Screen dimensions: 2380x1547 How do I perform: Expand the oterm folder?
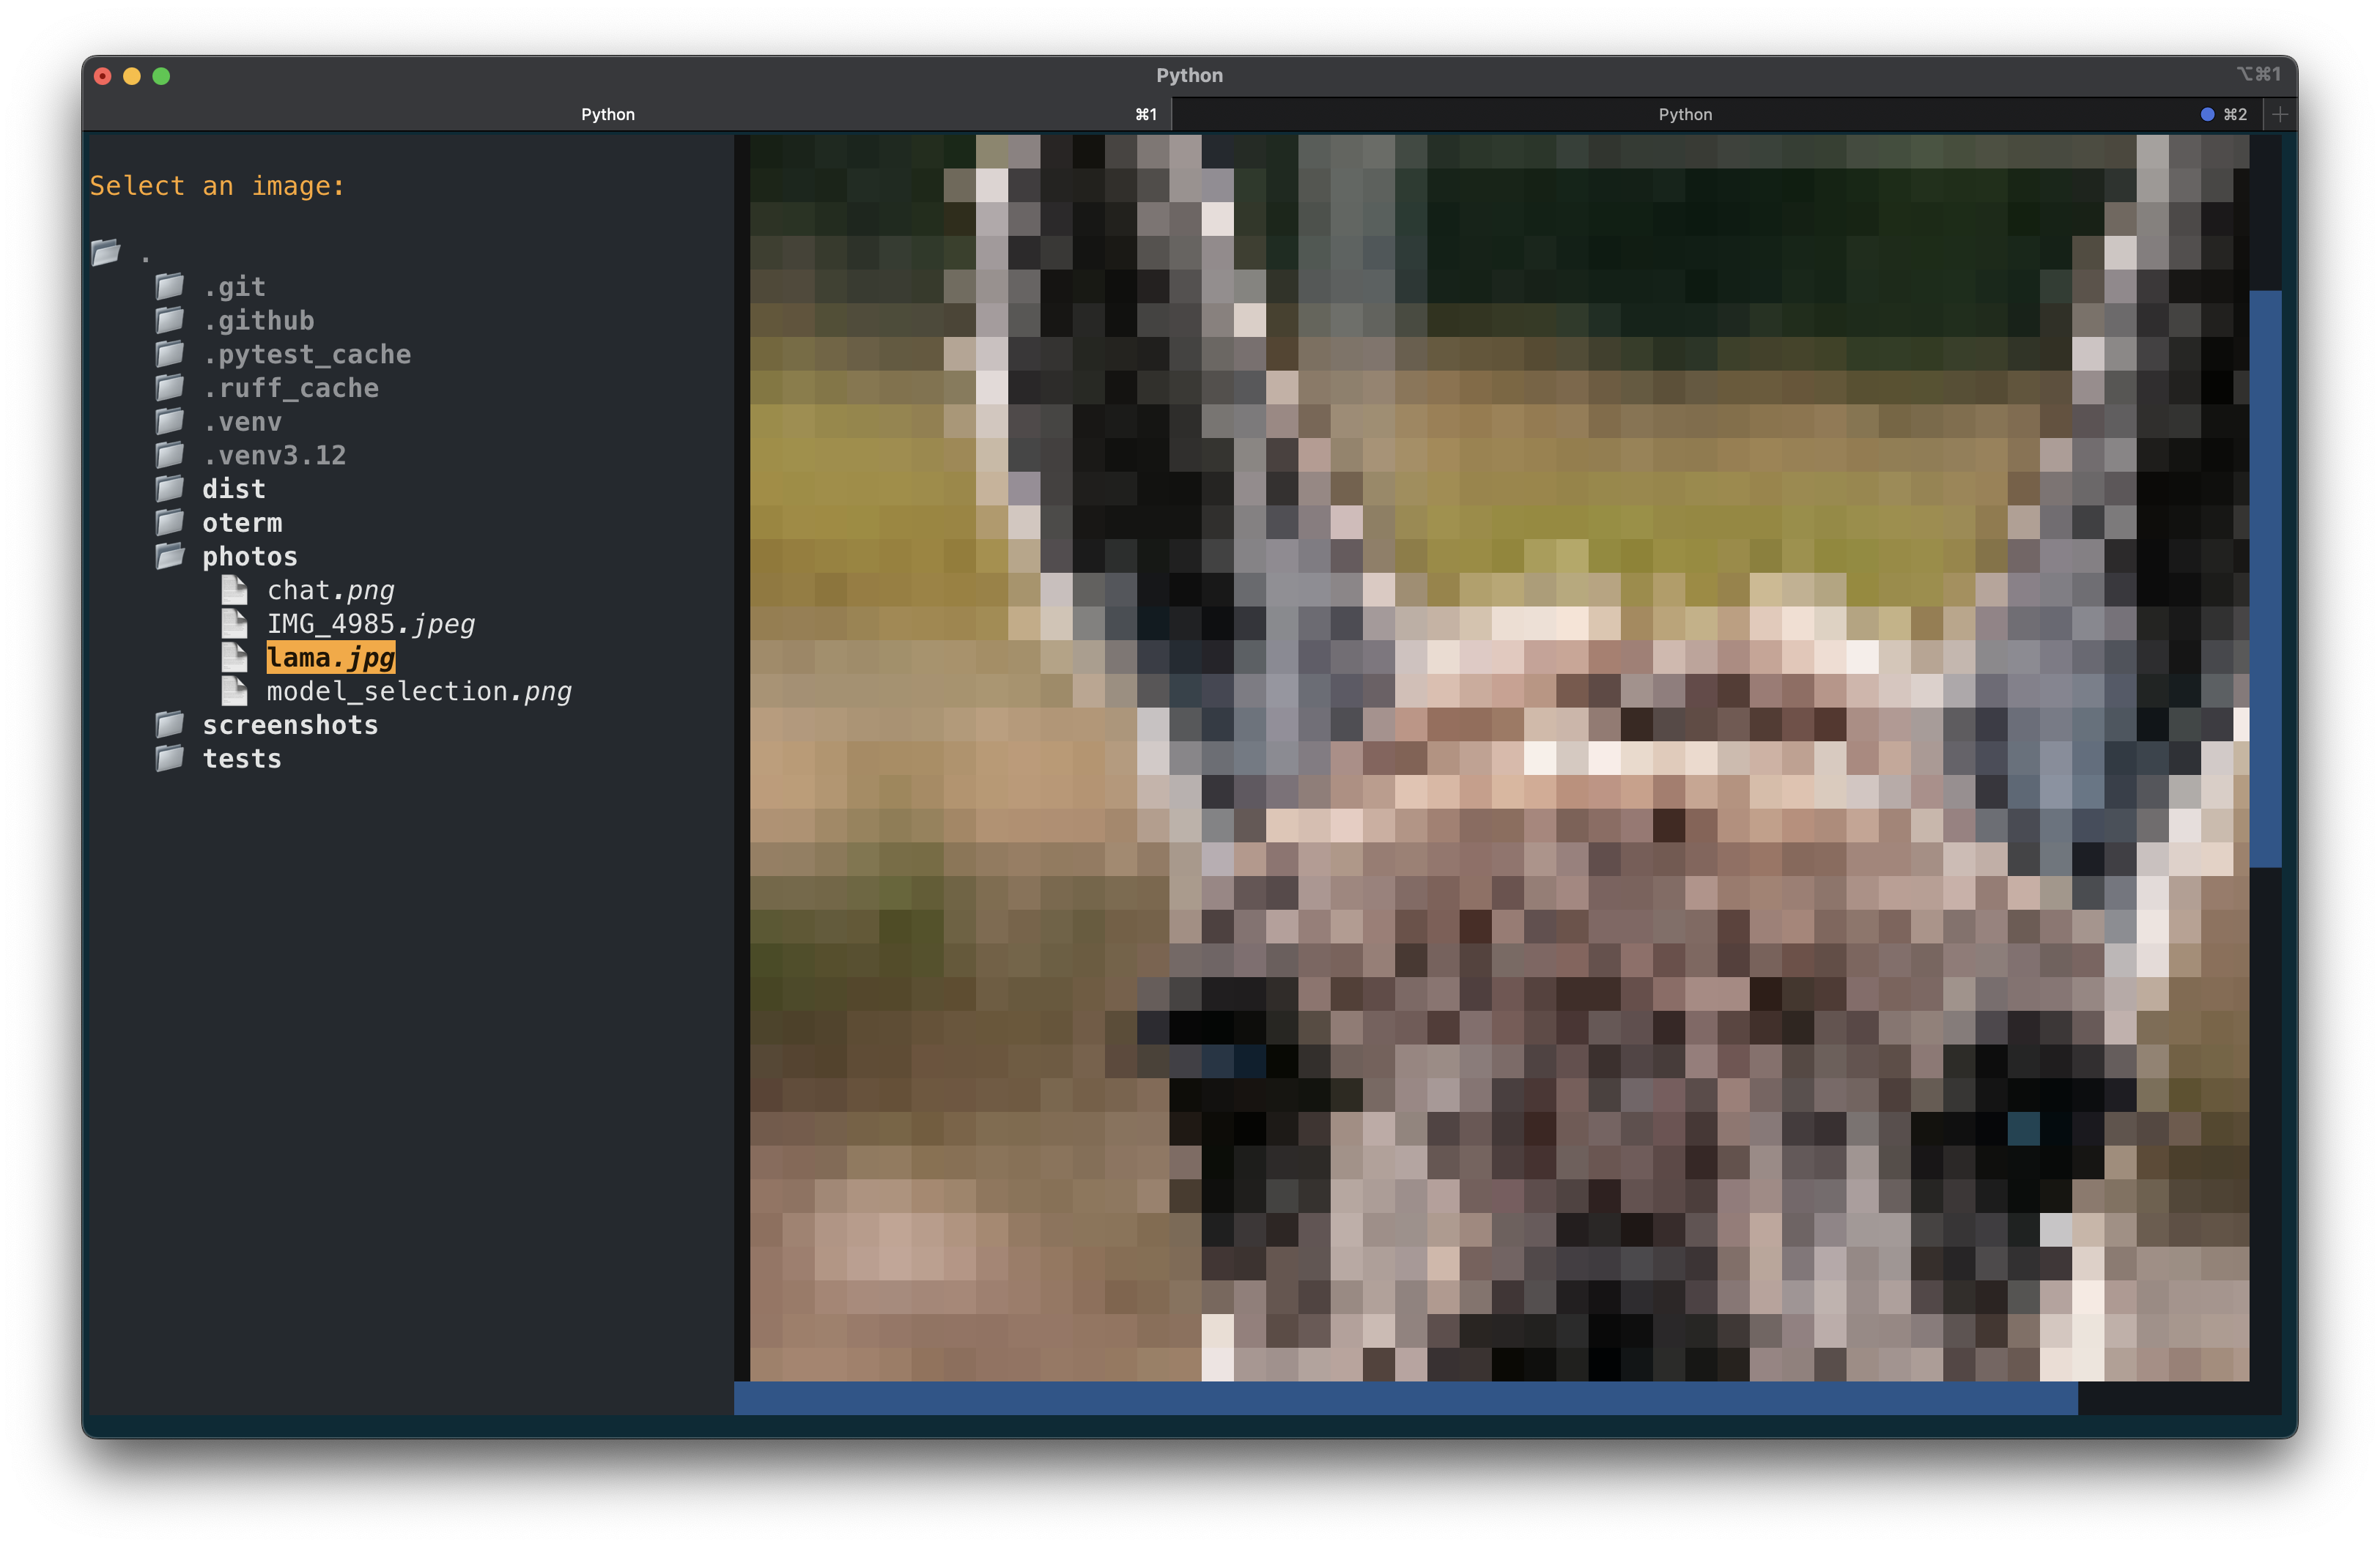pos(242,523)
